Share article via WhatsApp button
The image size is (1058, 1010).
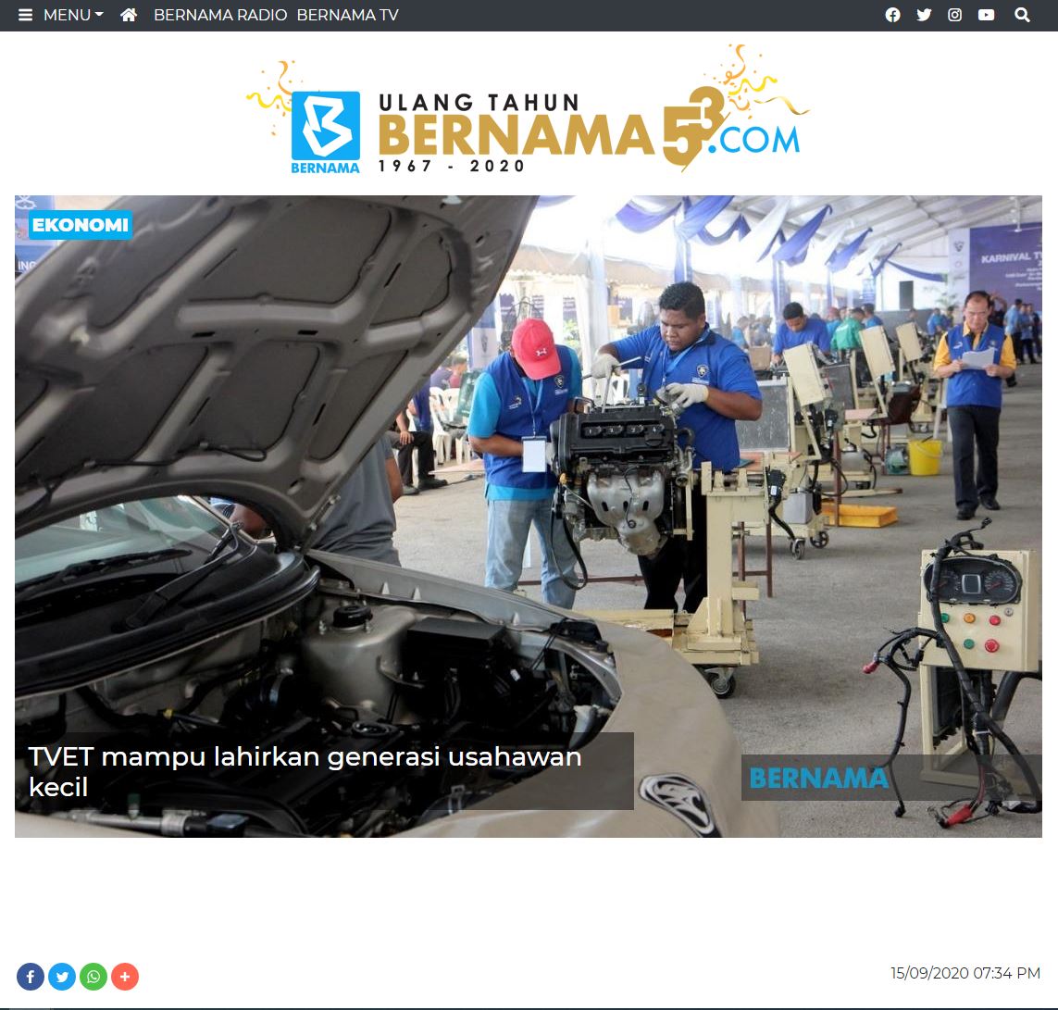click(x=93, y=977)
